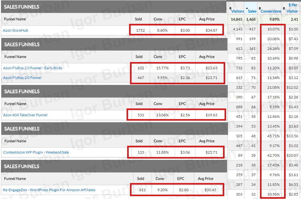Click the sort arrows icon beside $ Per Visitor
This screenshot has height=199, width=301.
pyautogui.click(x=284, y=8)
